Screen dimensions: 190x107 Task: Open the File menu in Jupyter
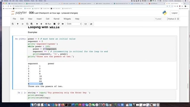tap(15, 19)
